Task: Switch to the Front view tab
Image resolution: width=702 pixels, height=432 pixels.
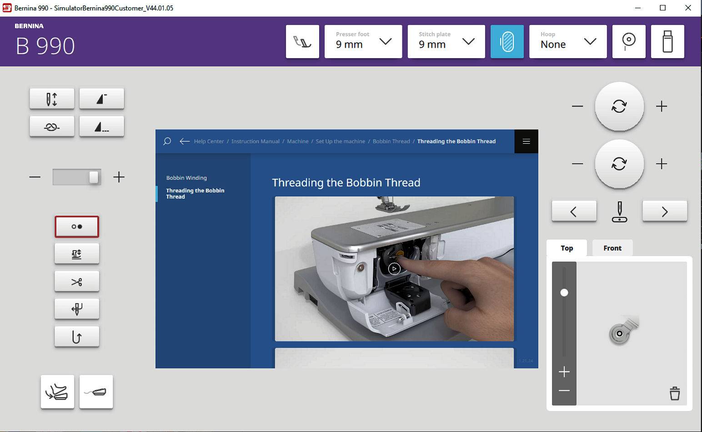Action: tap(612, 248)
